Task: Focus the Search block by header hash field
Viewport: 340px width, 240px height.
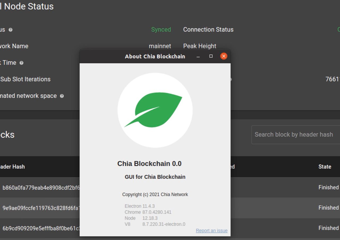Action: [296, 135]
